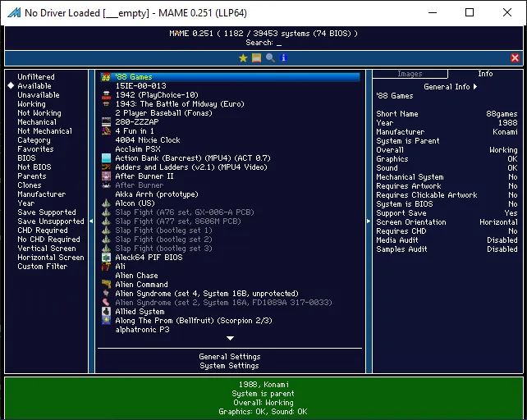
Task: Select the Save Supported filter
Action: pos(47,212)
